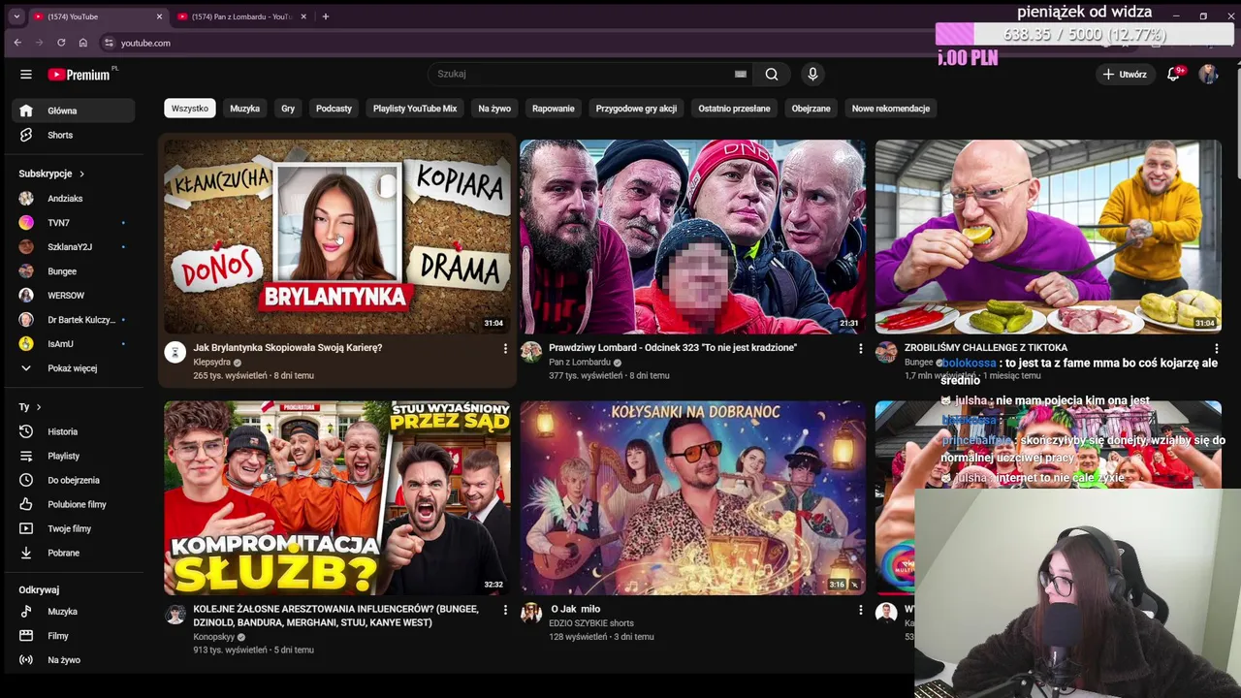Select the Gry filter chip
Viewport: 1241px width, 698px height.
[x=288, y=109]
